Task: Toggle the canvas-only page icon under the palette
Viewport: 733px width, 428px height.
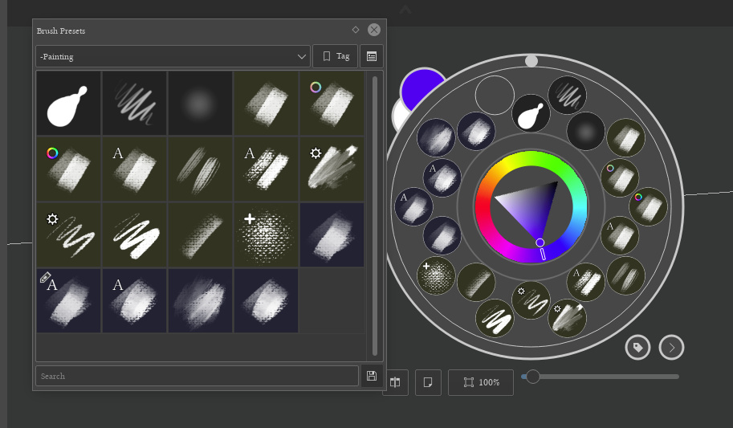Action: 428,382
